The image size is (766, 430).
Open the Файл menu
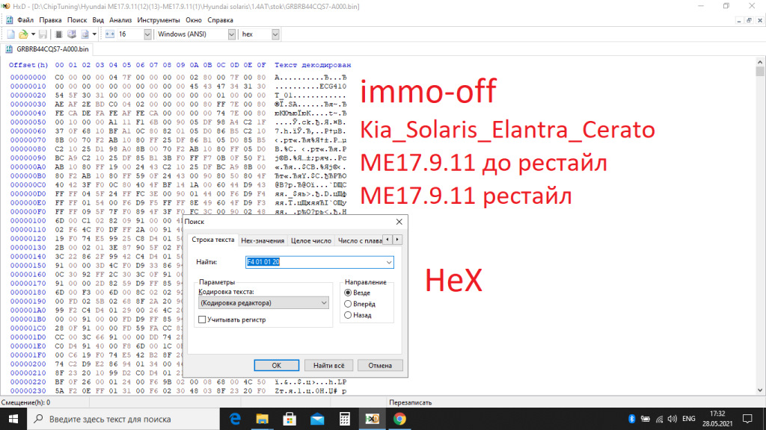pyautogui.click(x=25, y=20)
